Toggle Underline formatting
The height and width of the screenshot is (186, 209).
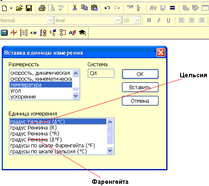tap(168, 20)
